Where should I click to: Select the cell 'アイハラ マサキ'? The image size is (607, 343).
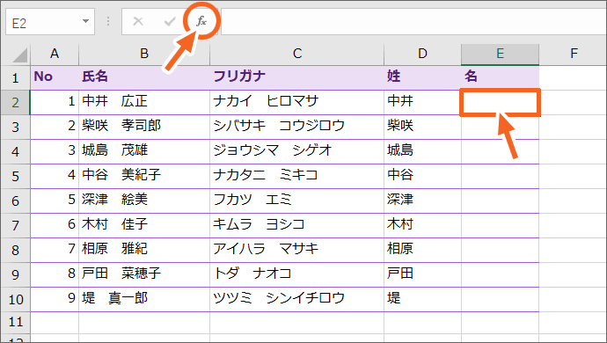click(297, 250)
